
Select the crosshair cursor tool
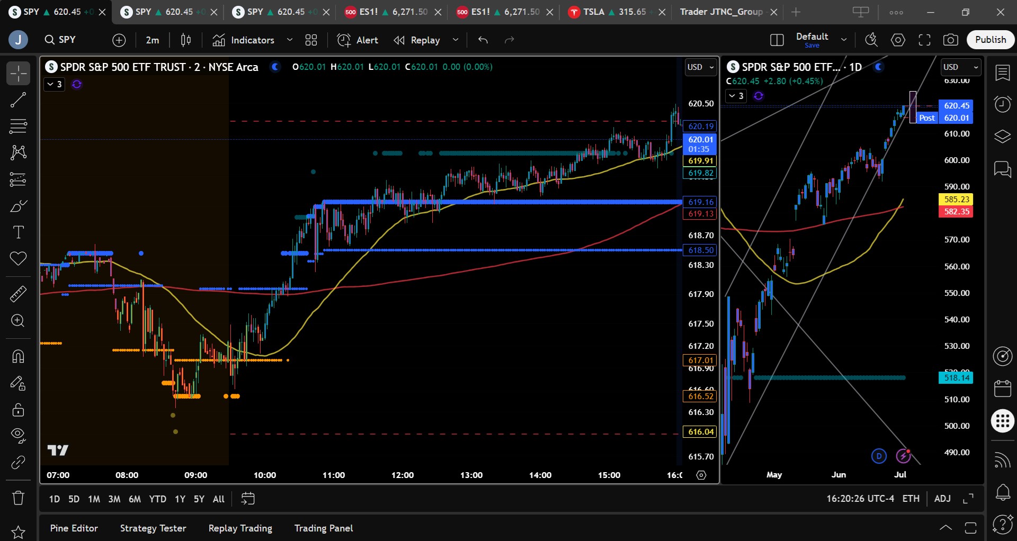(18, 73)
